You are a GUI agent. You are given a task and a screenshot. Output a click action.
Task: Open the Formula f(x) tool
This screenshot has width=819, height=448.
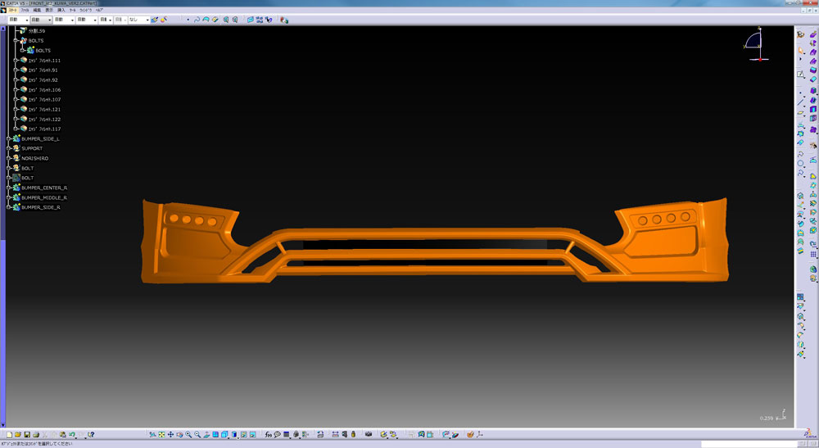[268, 434]
